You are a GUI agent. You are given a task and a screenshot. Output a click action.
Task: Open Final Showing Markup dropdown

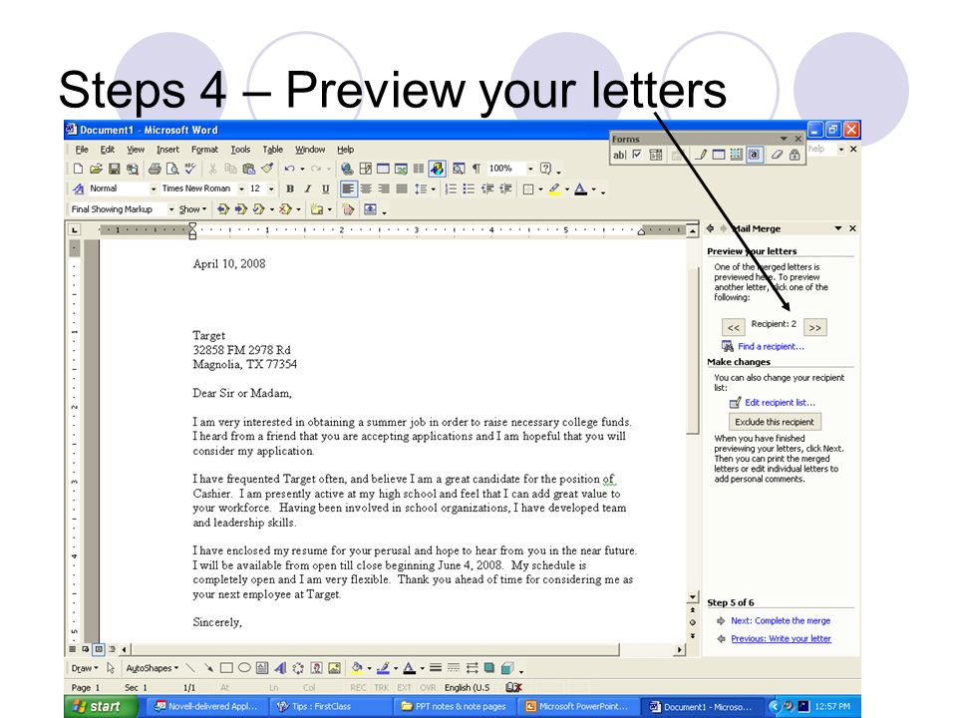171,209
